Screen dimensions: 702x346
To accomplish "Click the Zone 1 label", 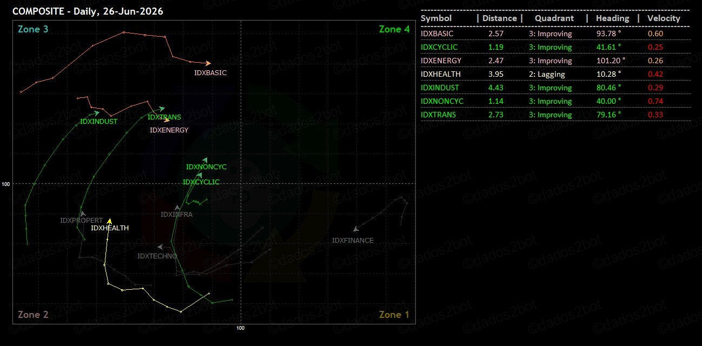I will coord(394,315).
